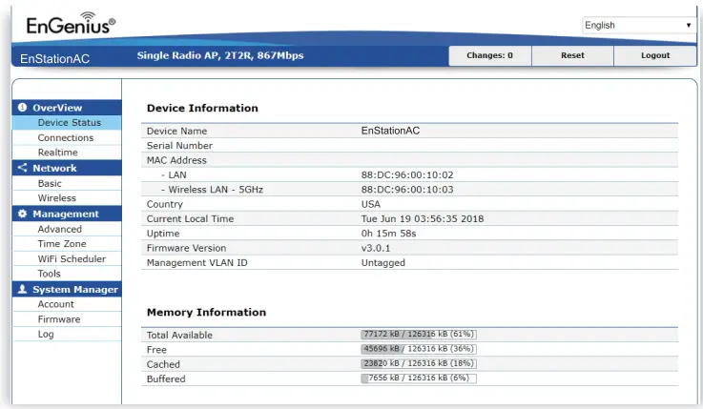Click the firmware version v3.0.1
The height and width of the screenshot is (409, 703).
pyautogui.click(x=376, y=248)
